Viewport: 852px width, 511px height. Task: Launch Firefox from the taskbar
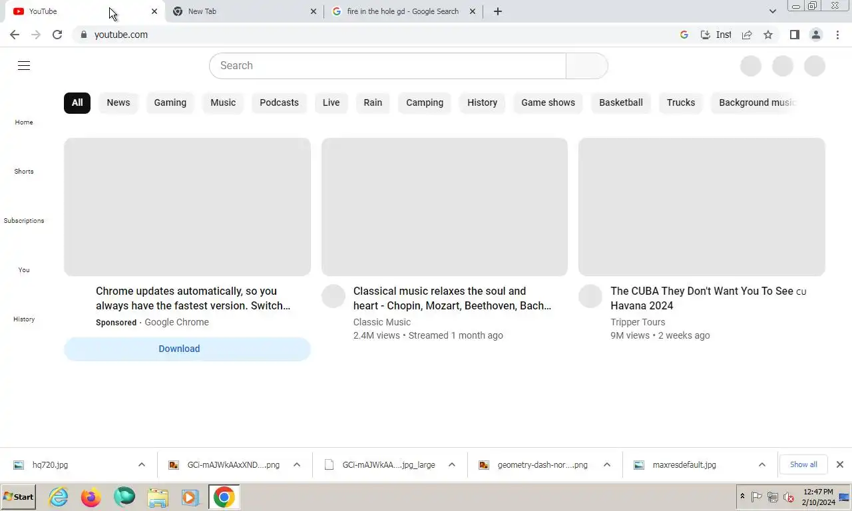[91, 497]
